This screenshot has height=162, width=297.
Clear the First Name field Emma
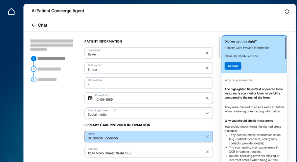[x=207, y=68]
